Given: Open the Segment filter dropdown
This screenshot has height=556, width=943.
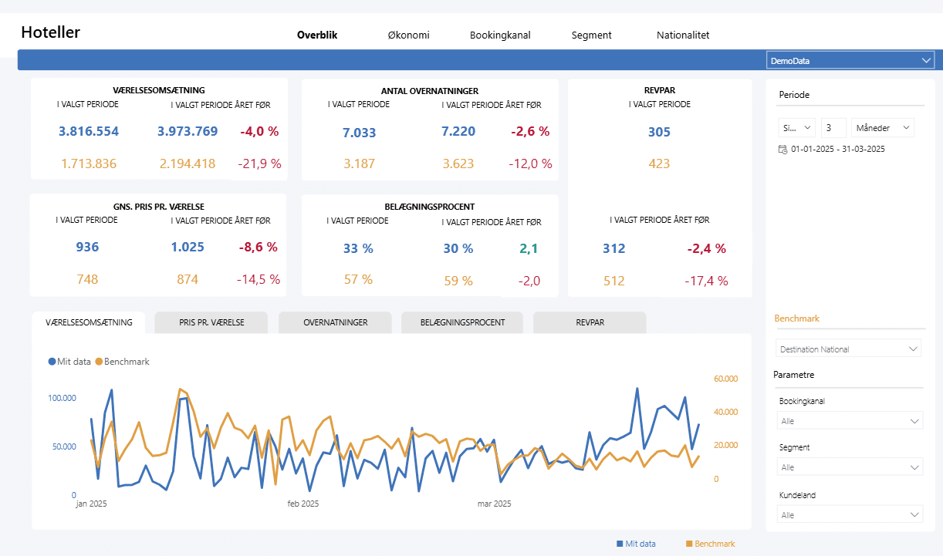Looking at the screenshot, I should 848,467.
